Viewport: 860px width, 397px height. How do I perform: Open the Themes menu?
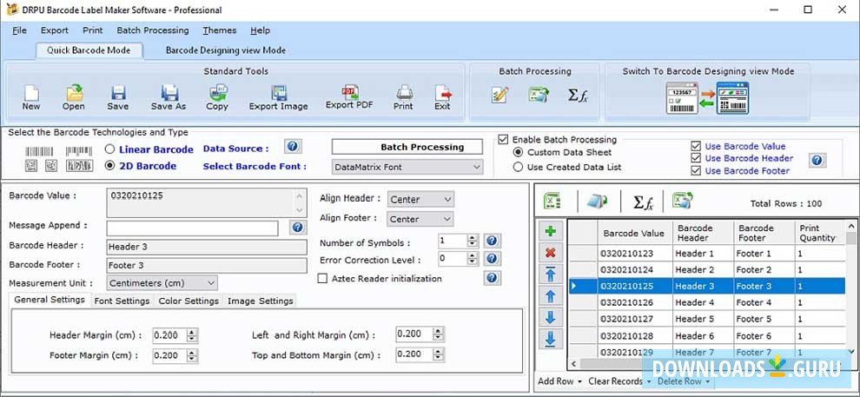pyautogui.click(x=220, y=30)
